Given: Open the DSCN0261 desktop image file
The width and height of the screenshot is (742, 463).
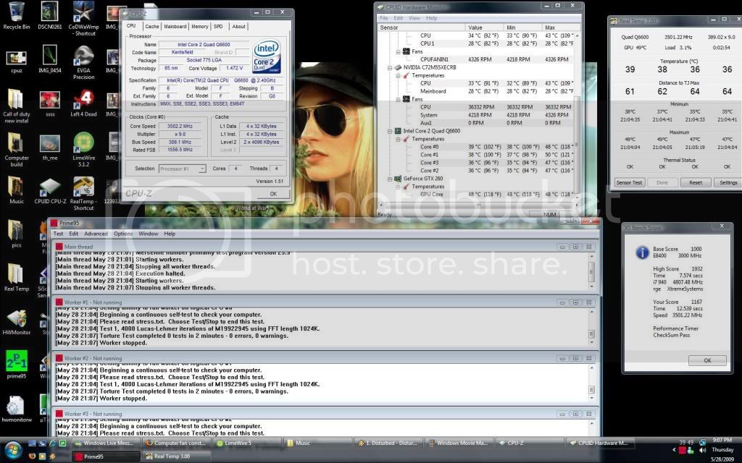Looking at the screenshot, I should (50, 16).
